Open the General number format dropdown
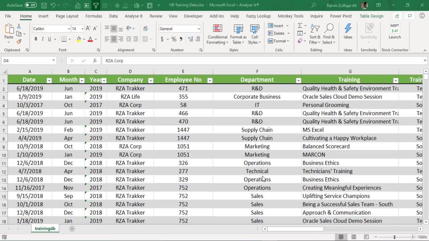The width and height of the screenshot is (429, 241). pyautogui.click(x=199, y=29)
